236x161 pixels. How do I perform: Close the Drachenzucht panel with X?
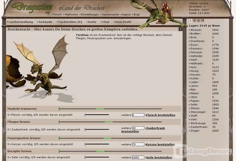(181, 29)
